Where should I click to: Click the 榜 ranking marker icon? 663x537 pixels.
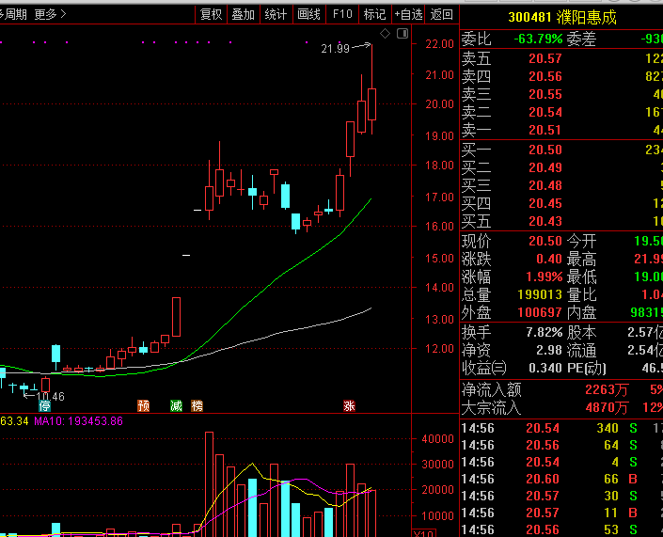click(197, 406)
